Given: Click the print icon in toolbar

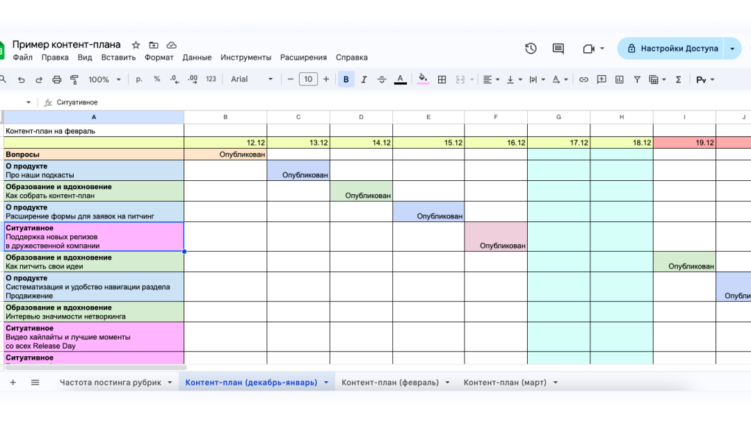Looking at the screenshot, I should (57, 79).
